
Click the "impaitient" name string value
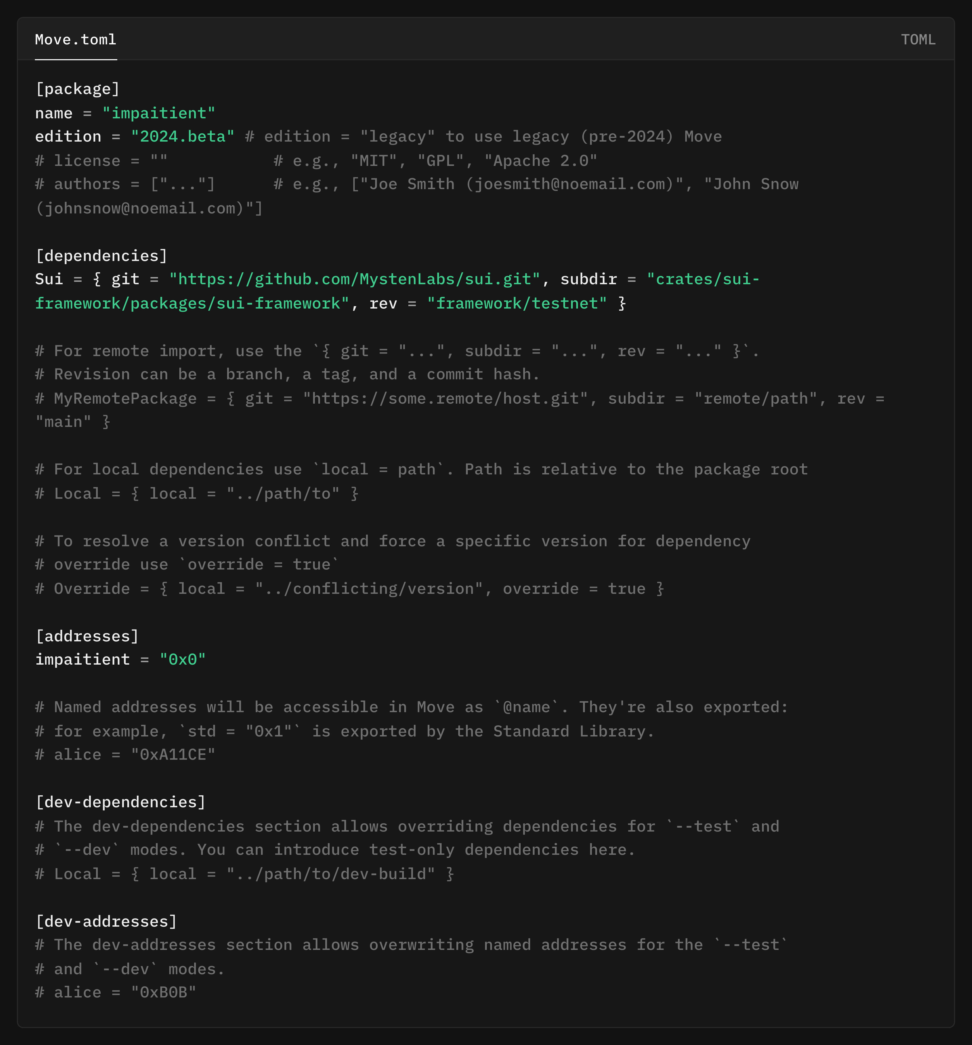point(158,113)
